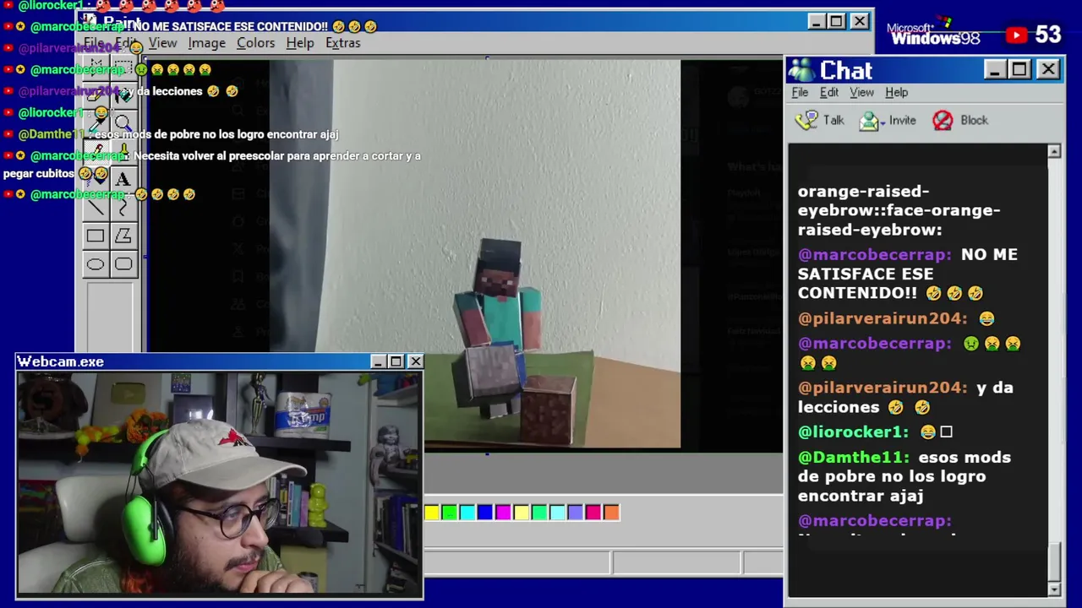
Task: Pick the yellow color swatch
Action: click(432, 512)
